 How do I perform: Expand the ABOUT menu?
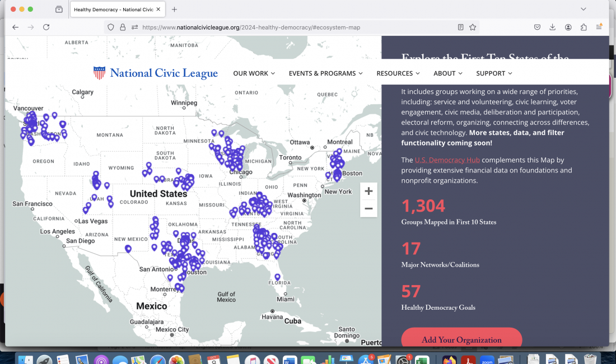point(448,73)
